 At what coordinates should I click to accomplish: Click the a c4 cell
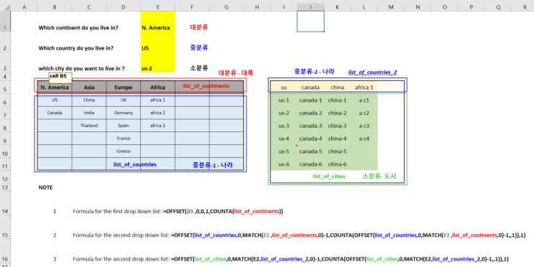[x=364, y=139]
